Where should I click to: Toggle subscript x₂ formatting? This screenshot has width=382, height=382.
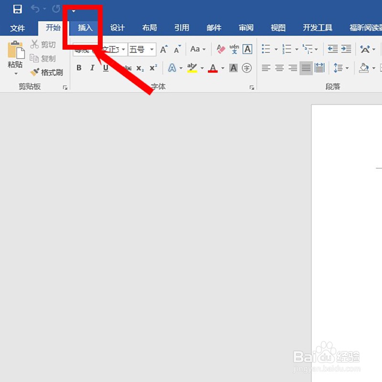click(140, 68)
